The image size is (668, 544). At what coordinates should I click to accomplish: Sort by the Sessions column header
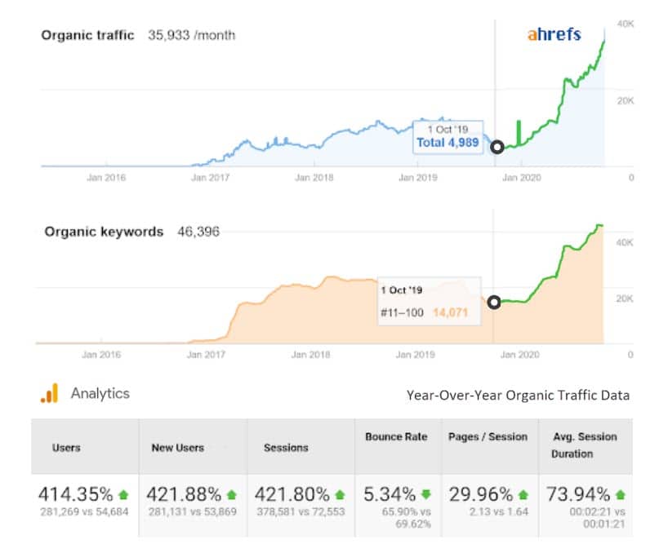pyautogui.click(x=286, y=448)
